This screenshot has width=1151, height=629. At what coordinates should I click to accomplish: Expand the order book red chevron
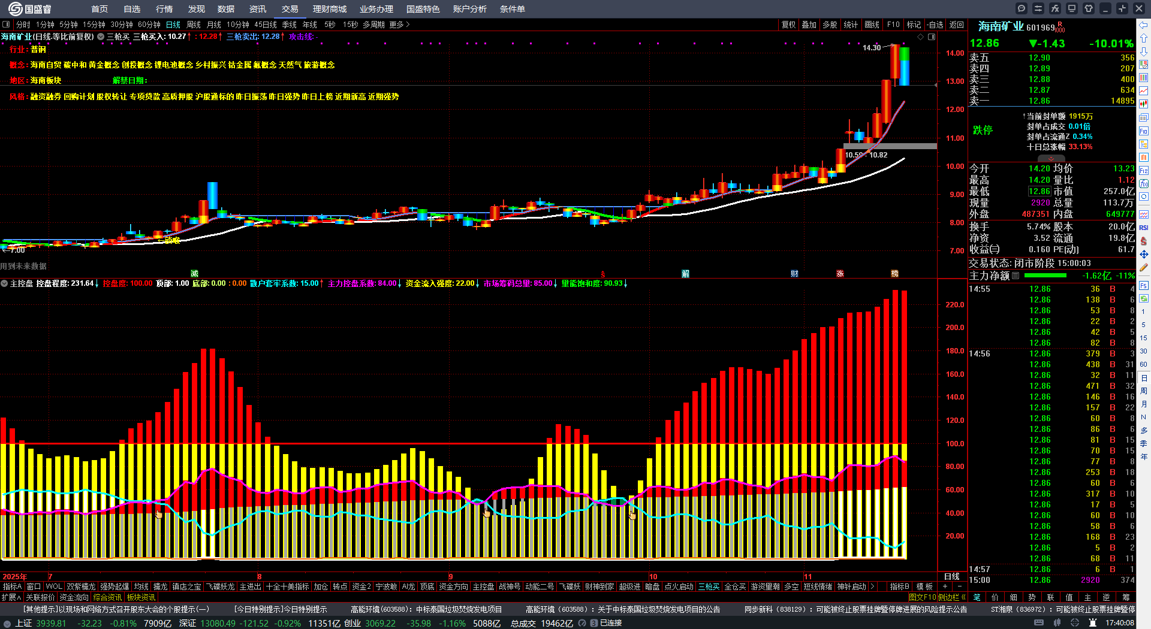[1051, 158]
